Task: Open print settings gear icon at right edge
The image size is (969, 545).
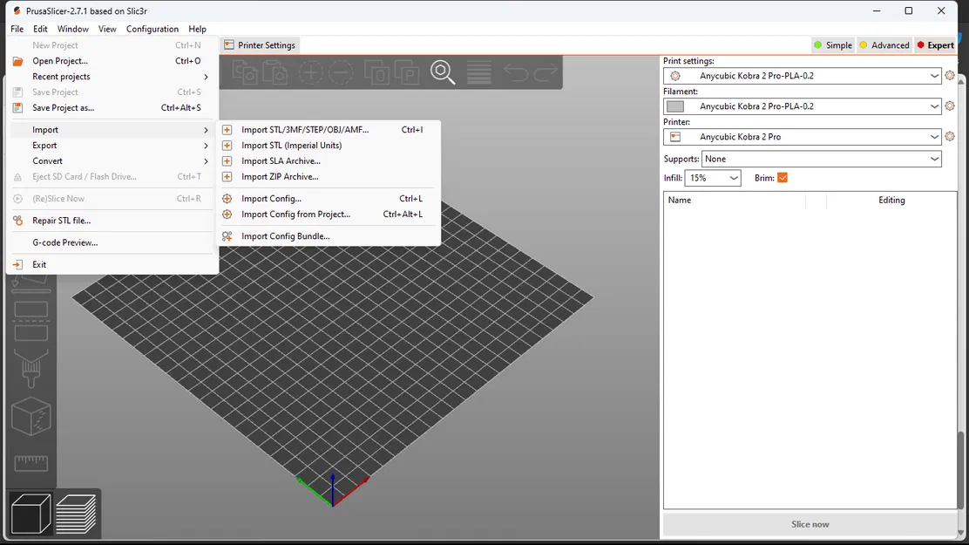Action: 950,76
